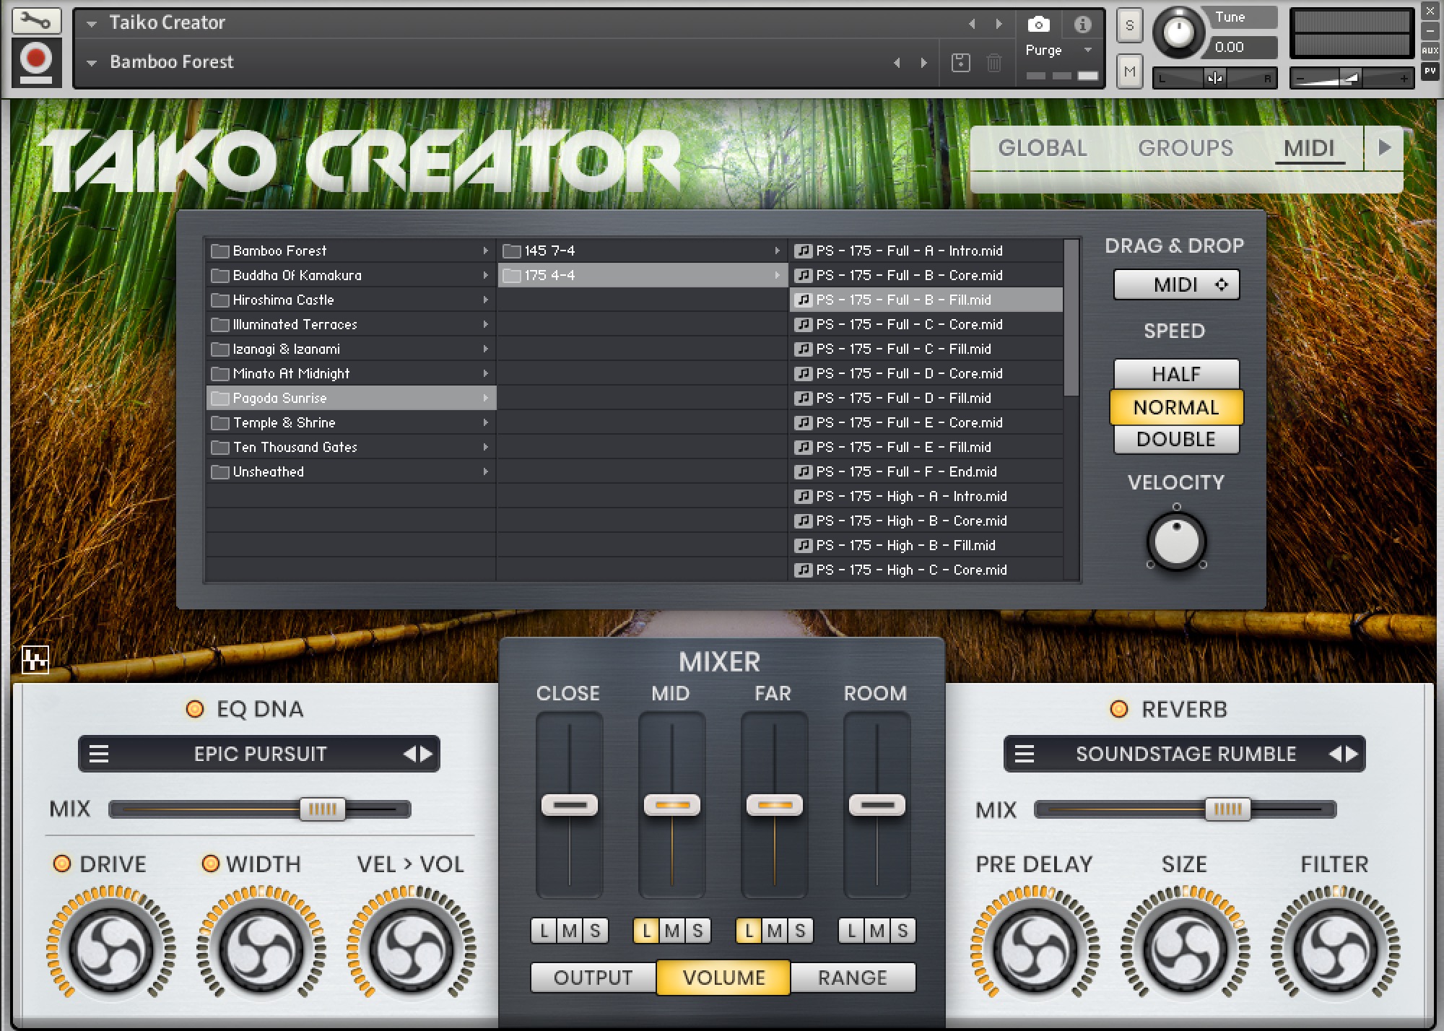Select next Reverb preset arrow

click(1352, 754)
